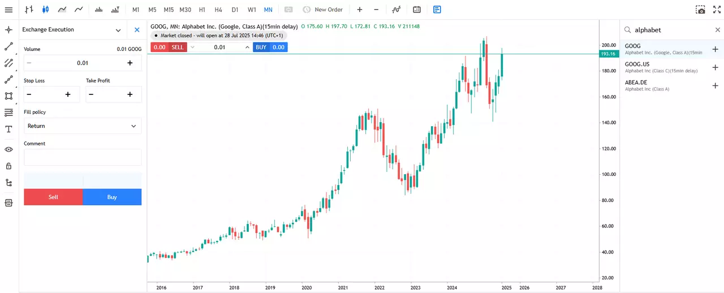Screen dimensions: 724x293
Task: Select the W1 timeframe
Action: tap(252, 10)
